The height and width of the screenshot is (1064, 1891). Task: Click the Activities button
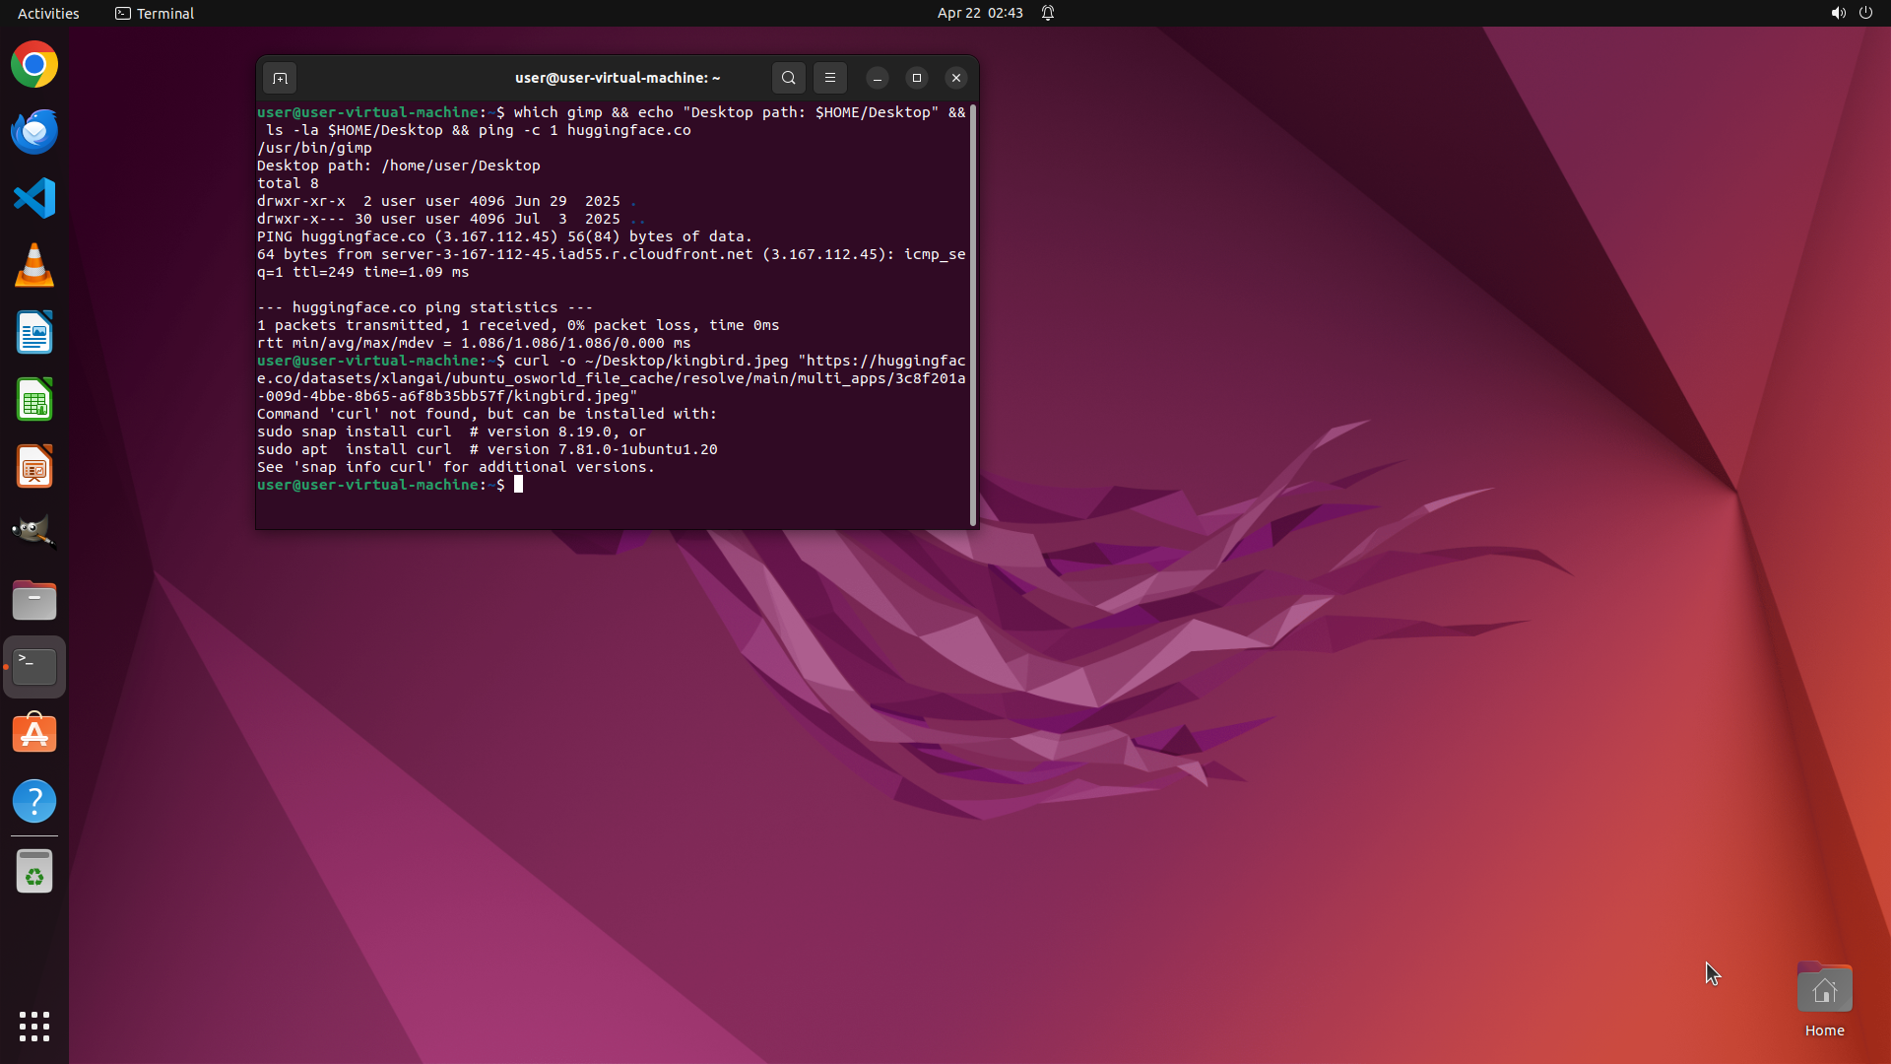(48, 13)
